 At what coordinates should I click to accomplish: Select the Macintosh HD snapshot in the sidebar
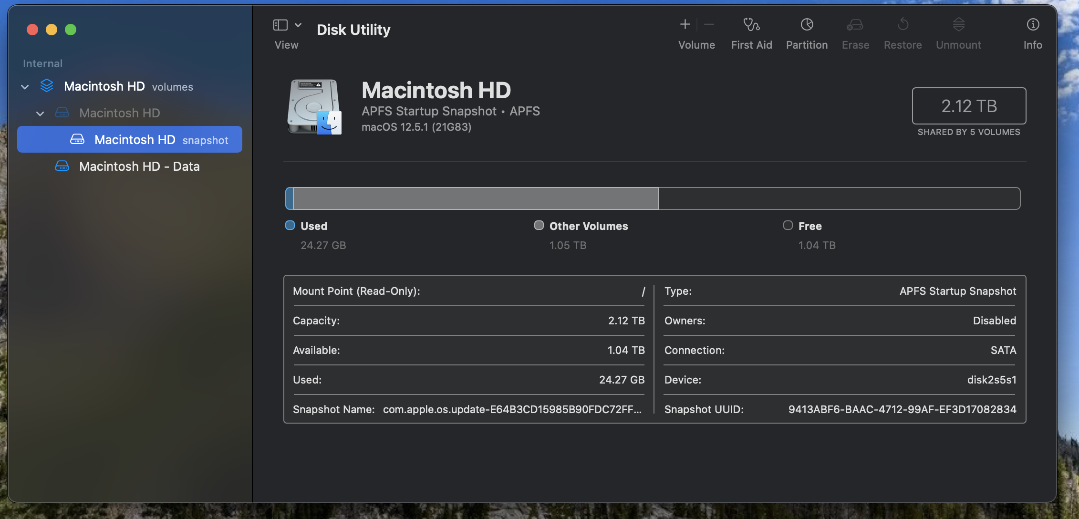tap(135, 139)
